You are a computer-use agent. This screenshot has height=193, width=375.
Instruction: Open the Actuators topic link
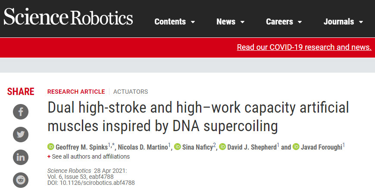[131, 92]
